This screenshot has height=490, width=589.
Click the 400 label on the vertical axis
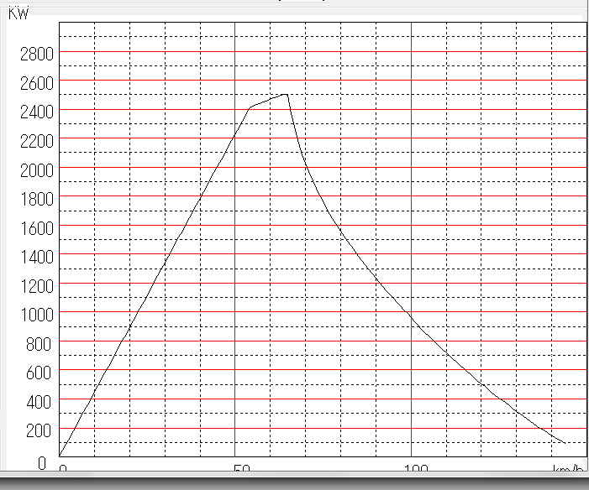pyautogui.click(x=39, y=401)
